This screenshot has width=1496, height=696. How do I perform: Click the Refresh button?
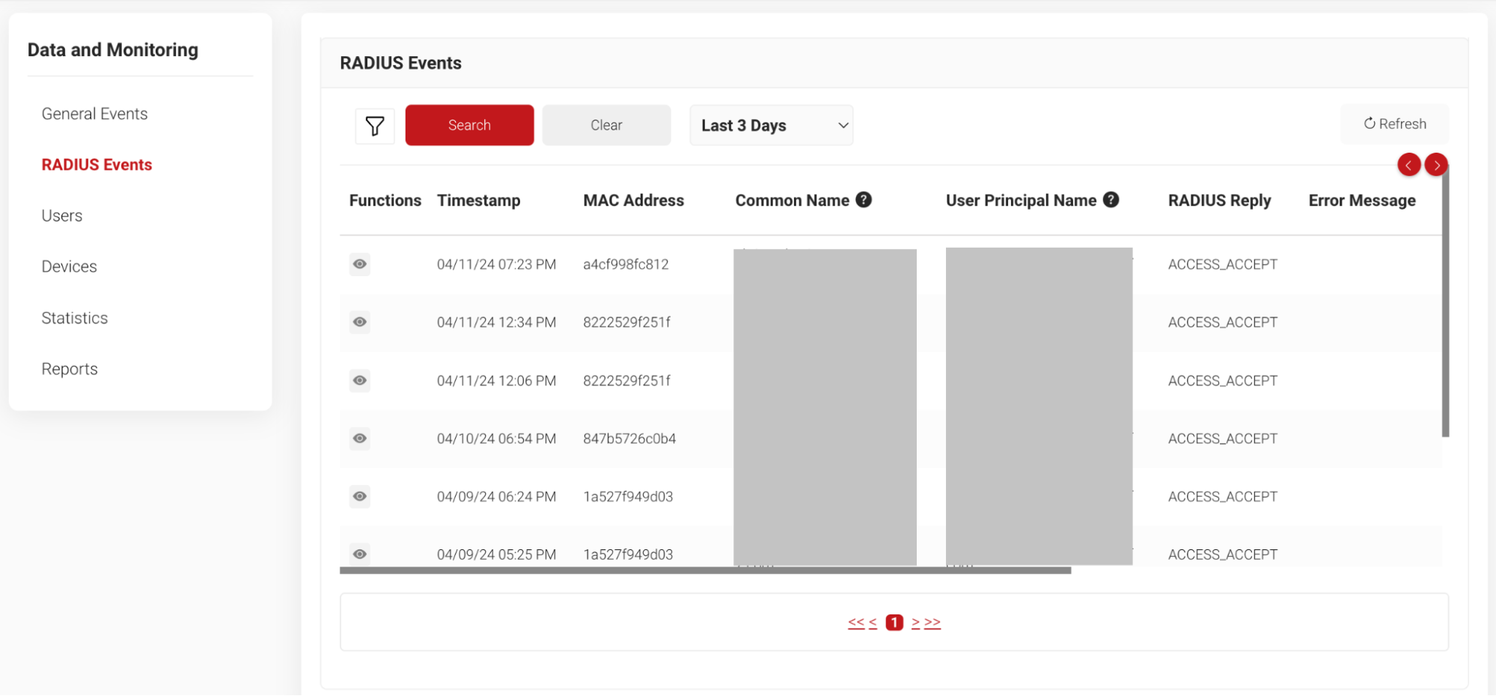tap(1394, 124)
